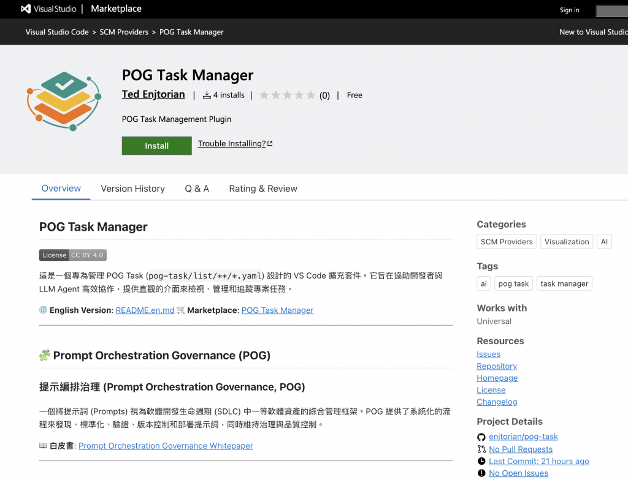The image size is (628, 480).
Task: Click the globe icon before English Version
Action: pyautogui.click(x=43, y=310)
